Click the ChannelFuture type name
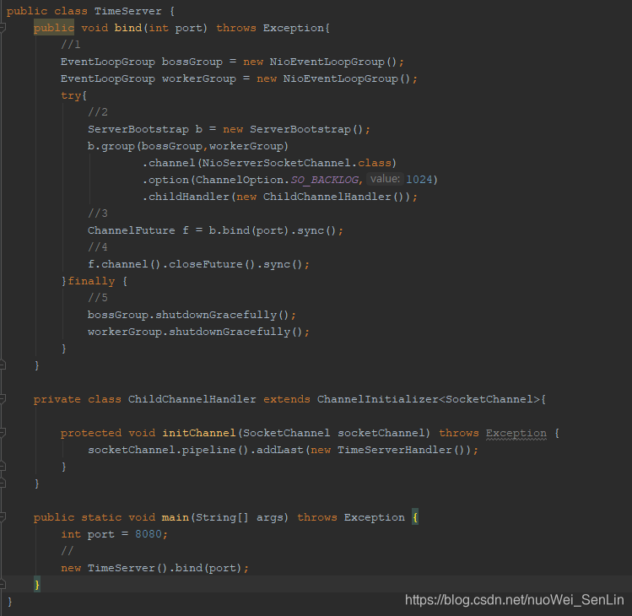 pyautogui.click(x=132, y=230)
